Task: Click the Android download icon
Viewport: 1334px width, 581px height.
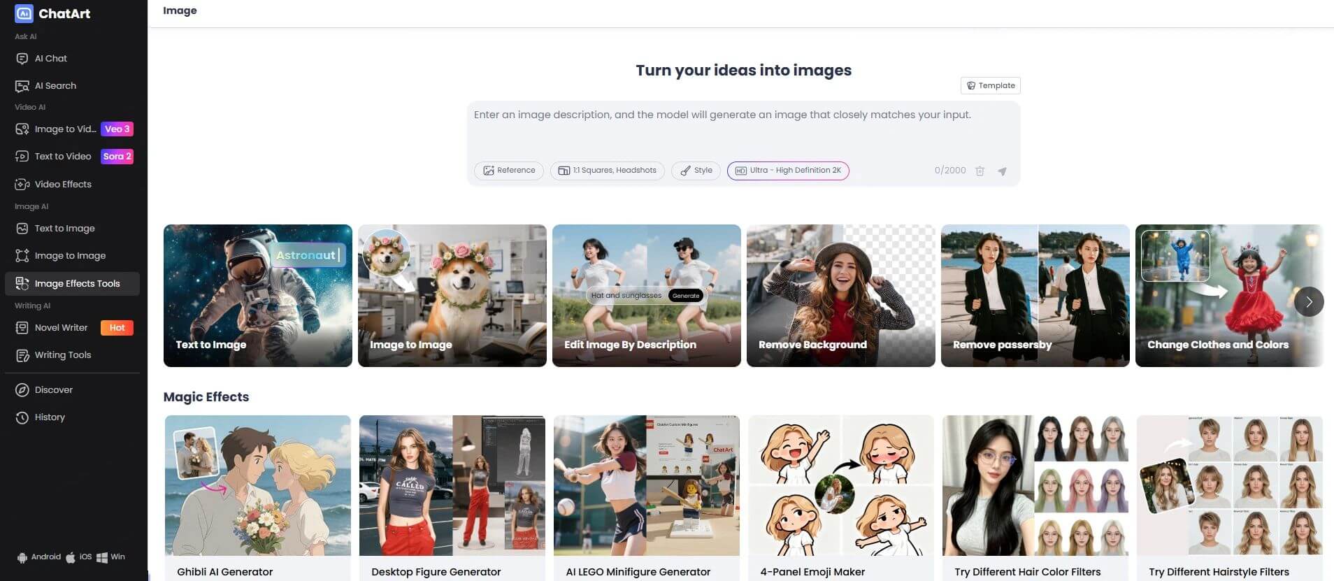Action: tap(22, 557)
